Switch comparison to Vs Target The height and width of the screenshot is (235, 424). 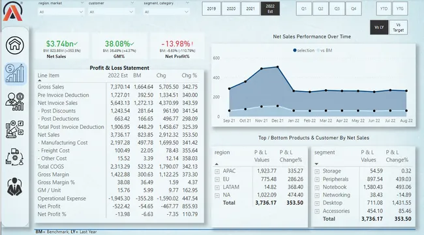(398, 27)
